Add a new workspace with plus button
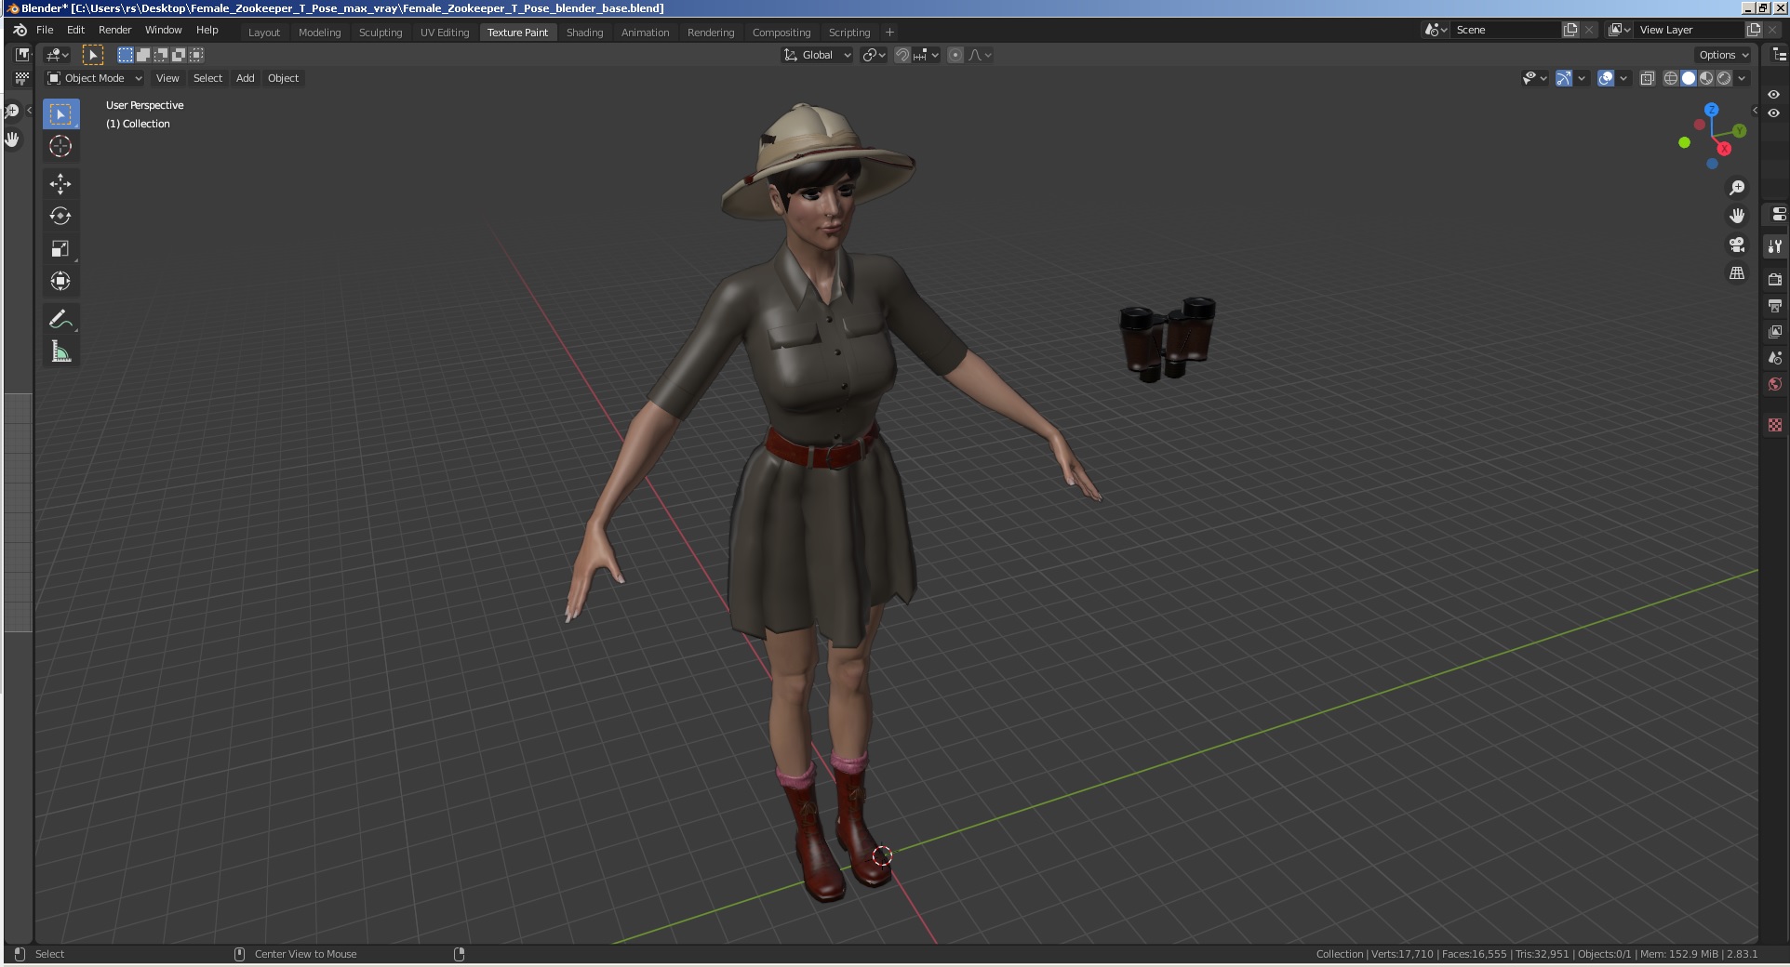The height and width of the screenshot is (967, 1790). tap(889, 33)
